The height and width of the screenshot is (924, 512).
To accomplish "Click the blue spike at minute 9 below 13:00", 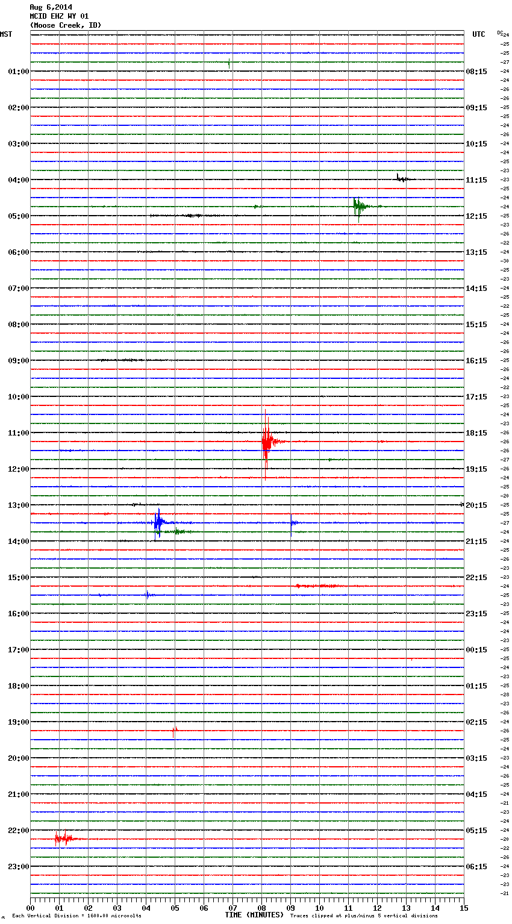I will pos(292,525).
